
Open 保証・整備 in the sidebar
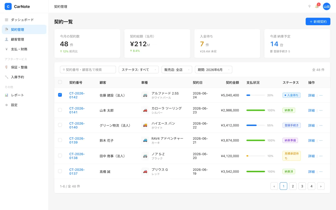(24, 67)
